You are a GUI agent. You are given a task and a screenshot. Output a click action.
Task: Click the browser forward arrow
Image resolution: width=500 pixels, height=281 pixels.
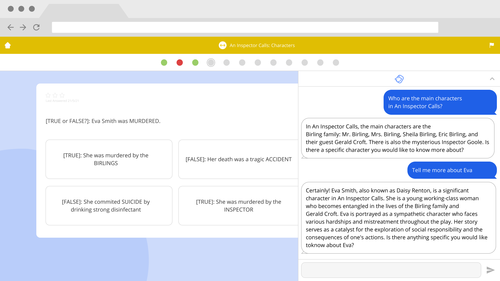[23, 27]
